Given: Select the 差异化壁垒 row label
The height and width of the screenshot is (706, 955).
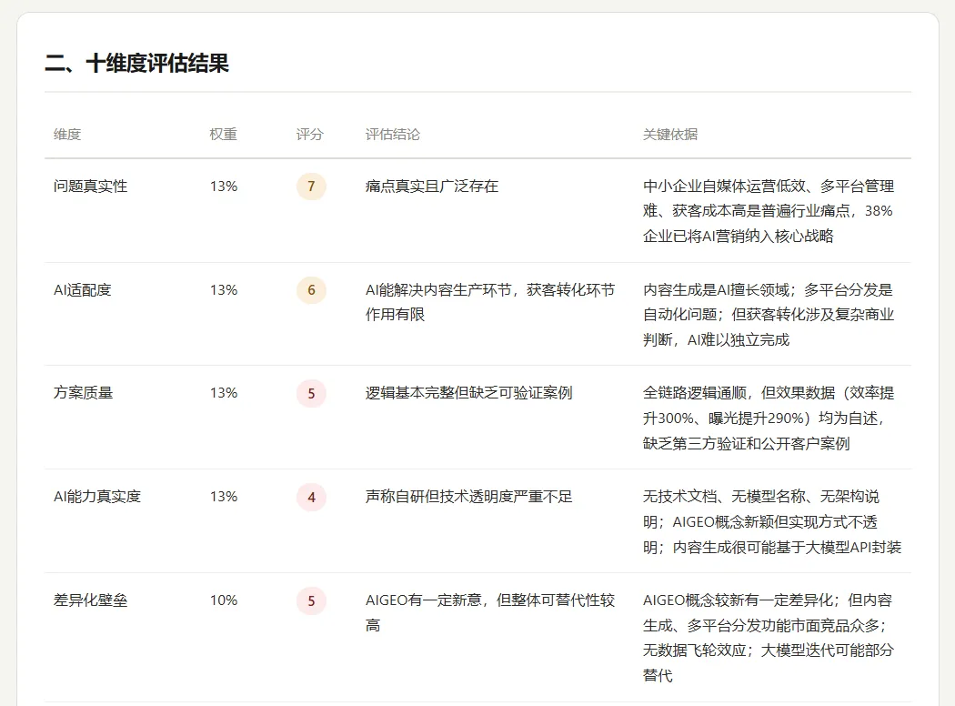Looking at the screenshot, I should 91,600.
